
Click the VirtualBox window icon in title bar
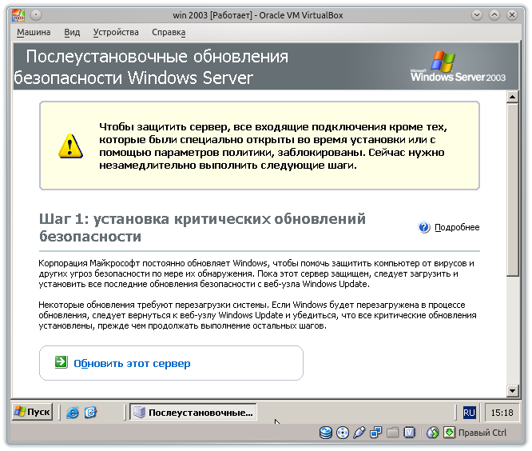click(x=18, y=15)
